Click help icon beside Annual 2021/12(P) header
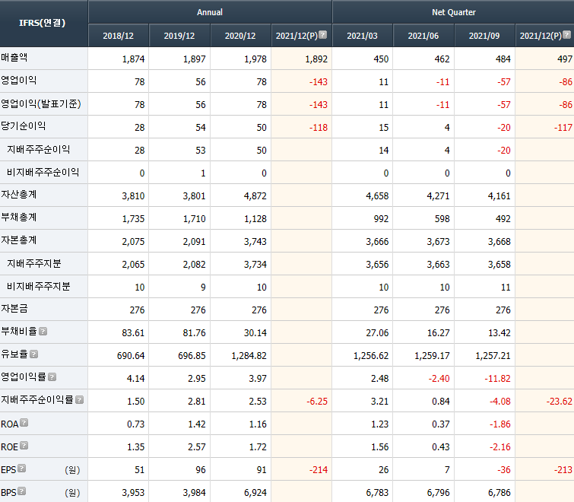The height and width of the screenshot is (502, 574). point(322,34)
